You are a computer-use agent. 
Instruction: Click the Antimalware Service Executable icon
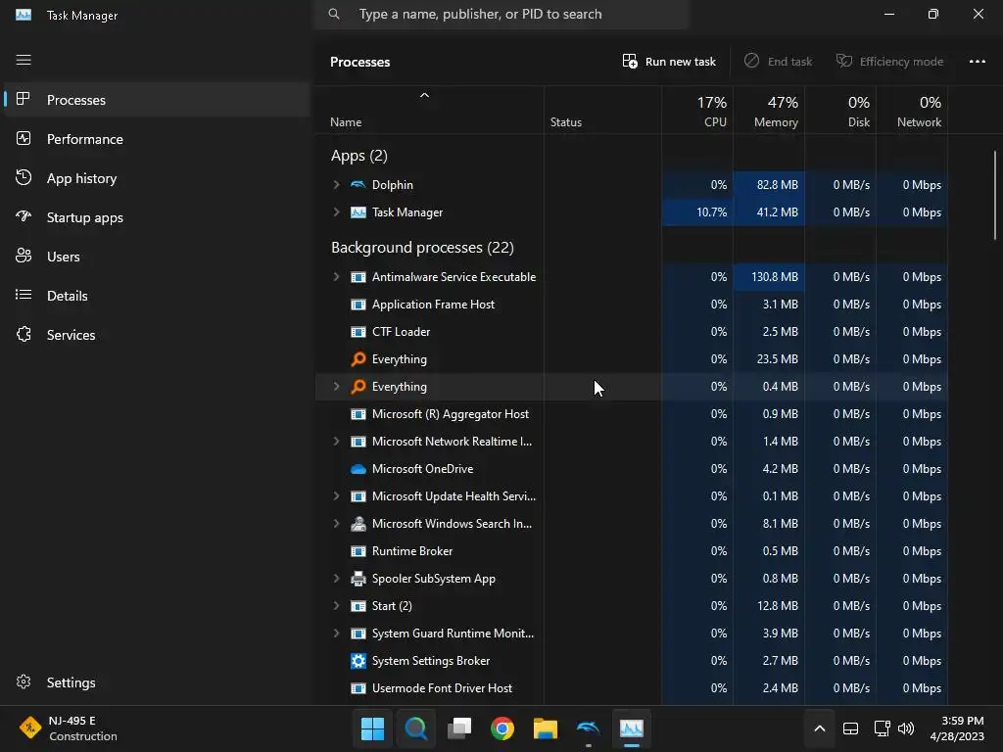tap(358, 277)
